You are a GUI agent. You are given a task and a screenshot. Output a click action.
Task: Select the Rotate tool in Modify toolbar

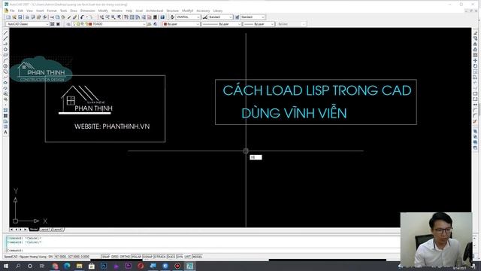(x=475, y=66)
